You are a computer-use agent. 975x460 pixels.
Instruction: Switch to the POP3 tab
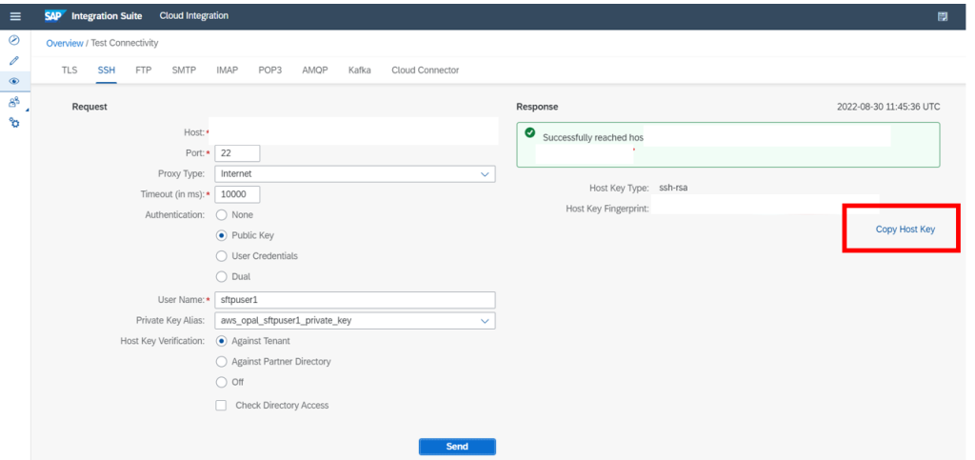269,70
